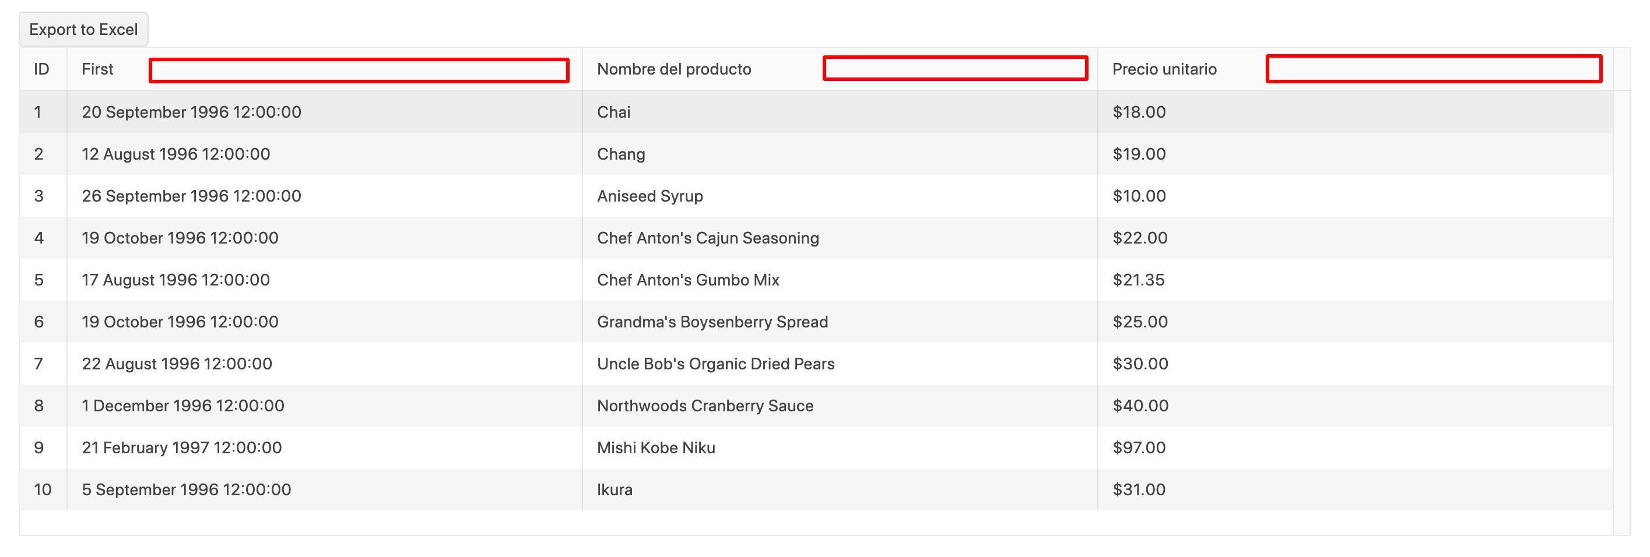Sort by the ID column header
1650x557 pixels.
click(41, 69)
